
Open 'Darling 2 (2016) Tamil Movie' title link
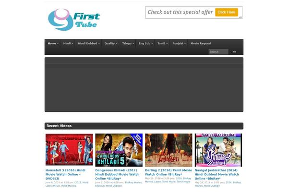point(168,172)
